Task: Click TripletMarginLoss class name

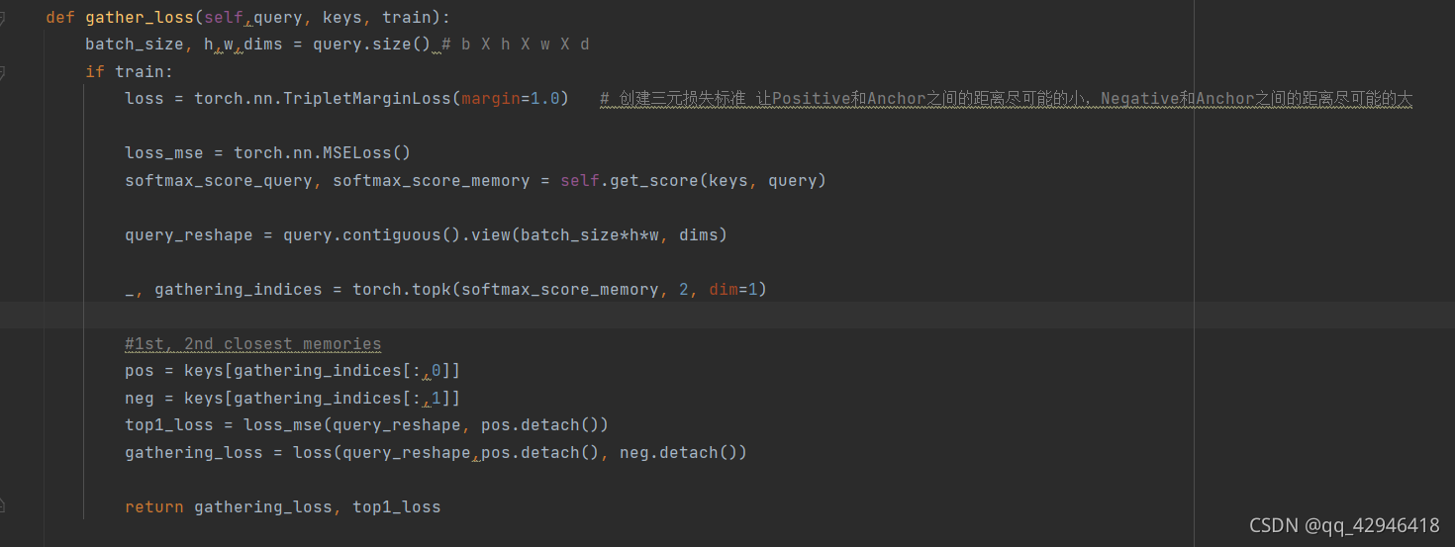Action: coord(367,98)
